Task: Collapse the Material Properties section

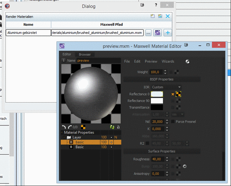Action: [x=62, y=132]
